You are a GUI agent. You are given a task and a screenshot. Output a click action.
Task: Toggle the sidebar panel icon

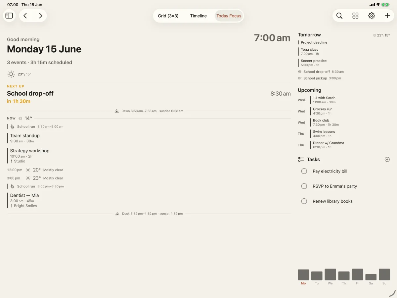click(9, 16)
